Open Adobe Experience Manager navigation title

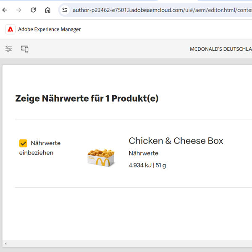tap(49, 29)
